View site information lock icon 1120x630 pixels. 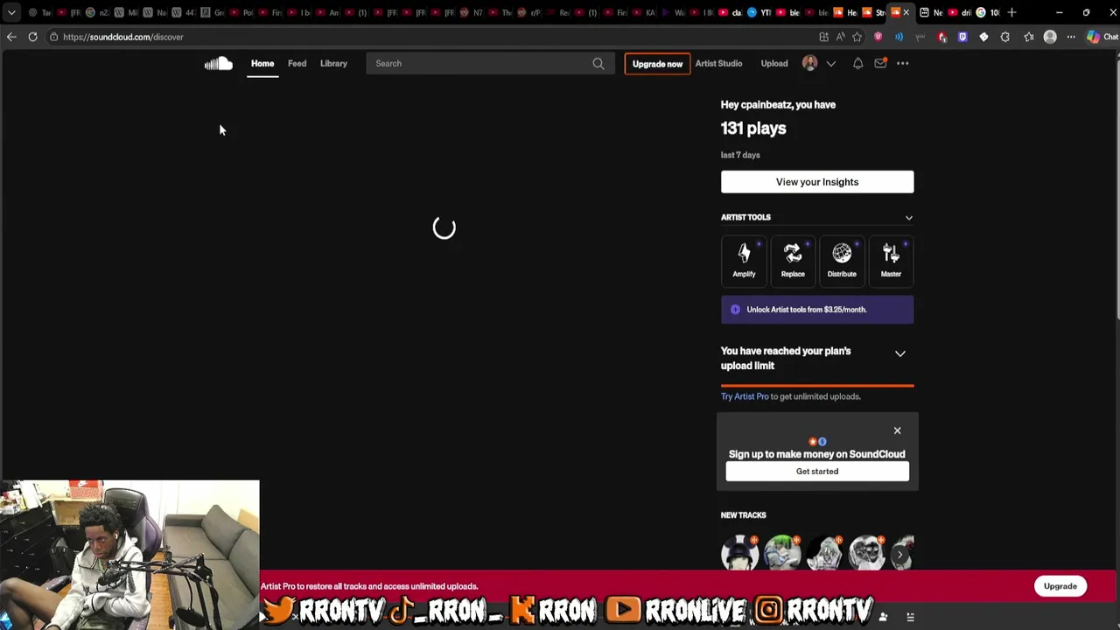tap(53, 37)
